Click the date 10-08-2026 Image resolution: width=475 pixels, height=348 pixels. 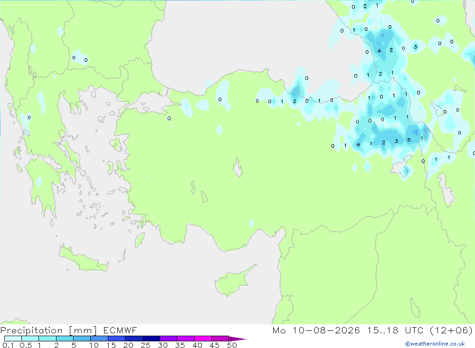click(x=326, y=330)
